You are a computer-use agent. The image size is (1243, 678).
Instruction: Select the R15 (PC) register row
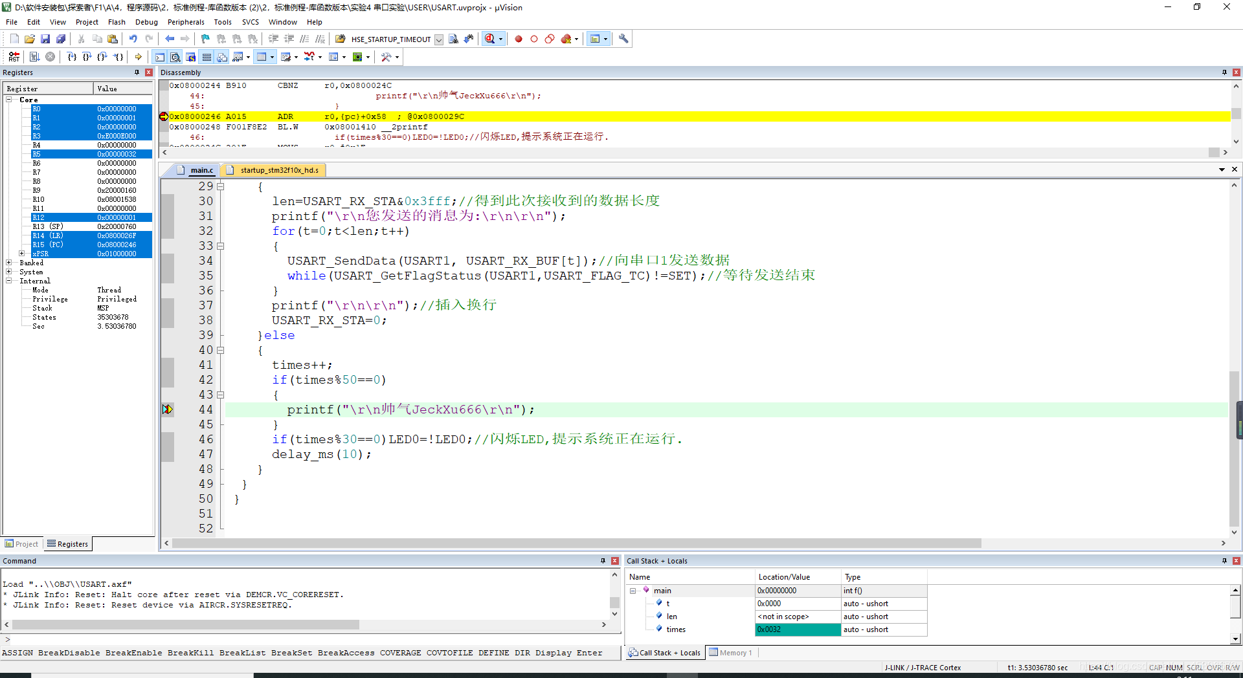click(x=92, y=245)
